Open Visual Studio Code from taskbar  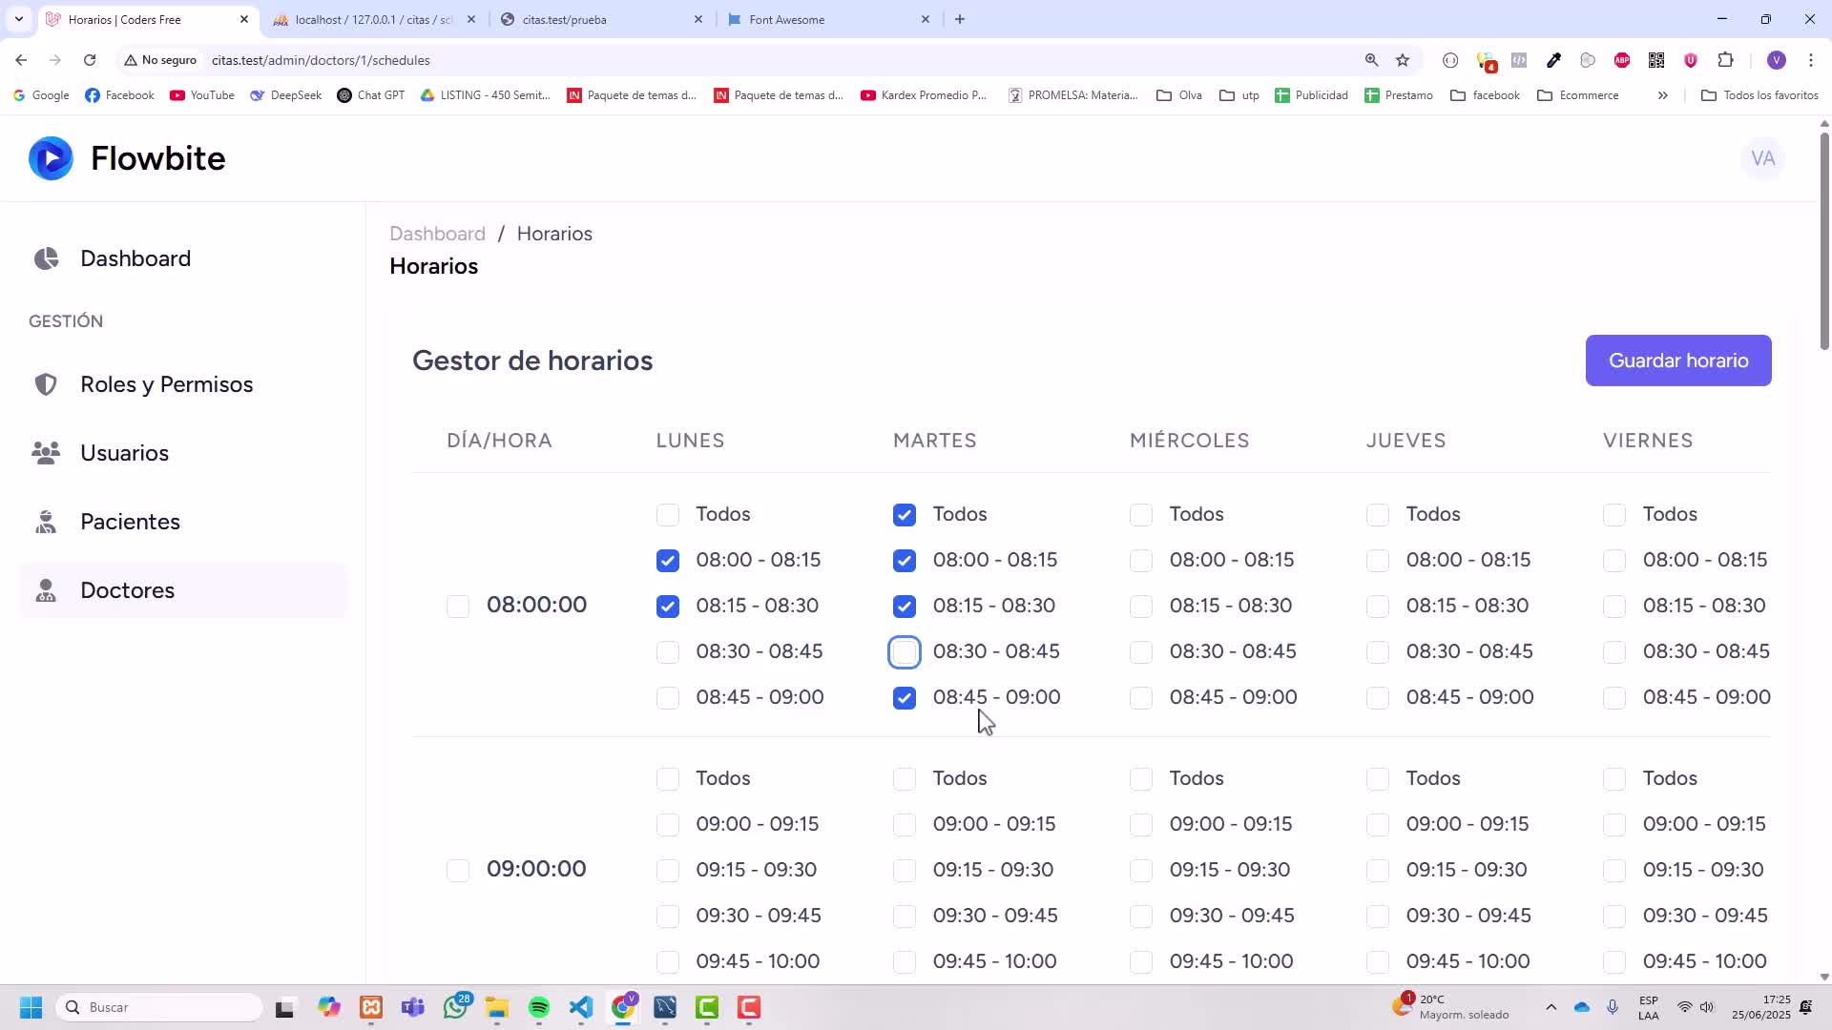pyautogui.click(x=581, y=1007)
